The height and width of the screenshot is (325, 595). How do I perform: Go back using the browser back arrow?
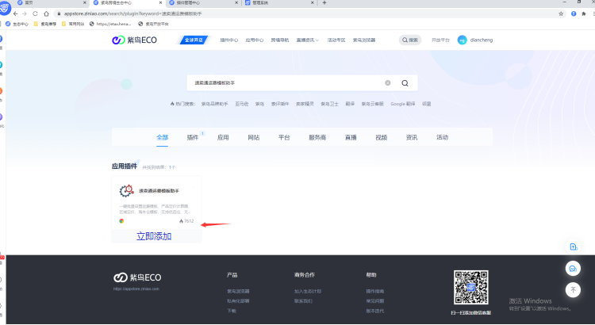click(15, 13)
